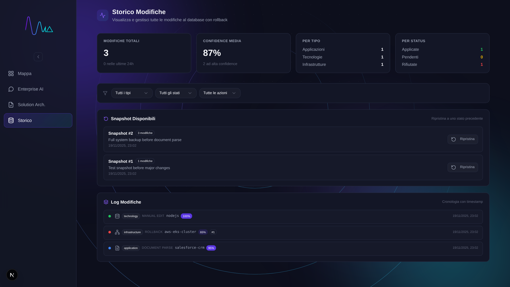This screenshot has height=287, width=510.
Task: Click the app waveform logo in sidebar
Action: point(39,26)
